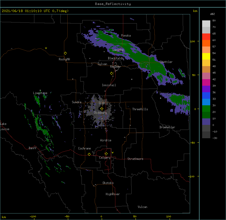Click the Didsbury city label
The image size is (226, 220).
click(101, 113)
